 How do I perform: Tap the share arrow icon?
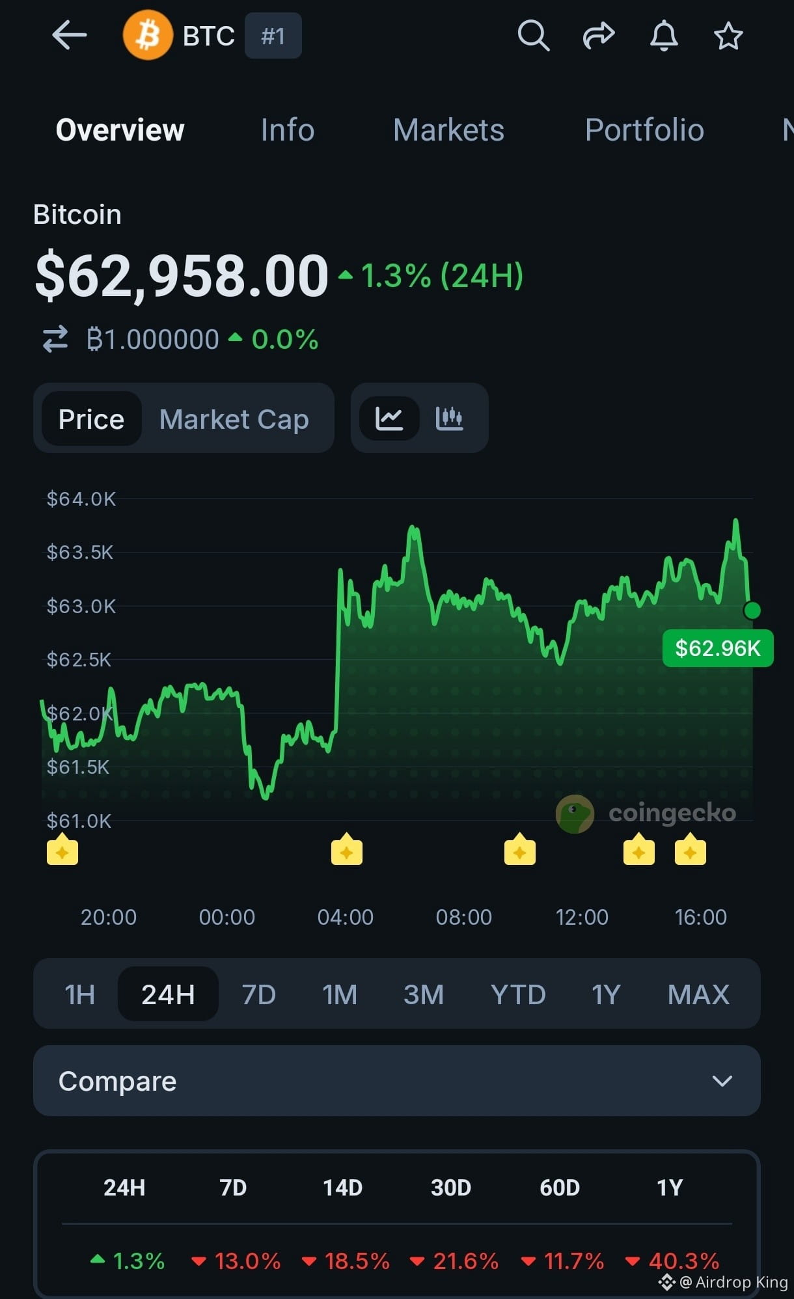[x=599, y=35]
